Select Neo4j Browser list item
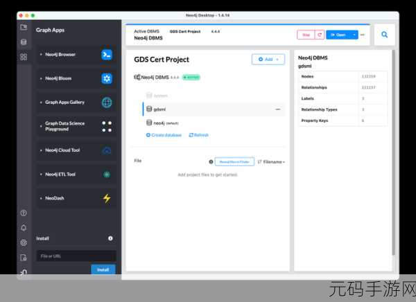The width and height of the screenshot is (416, 302). tap(76, 55)
